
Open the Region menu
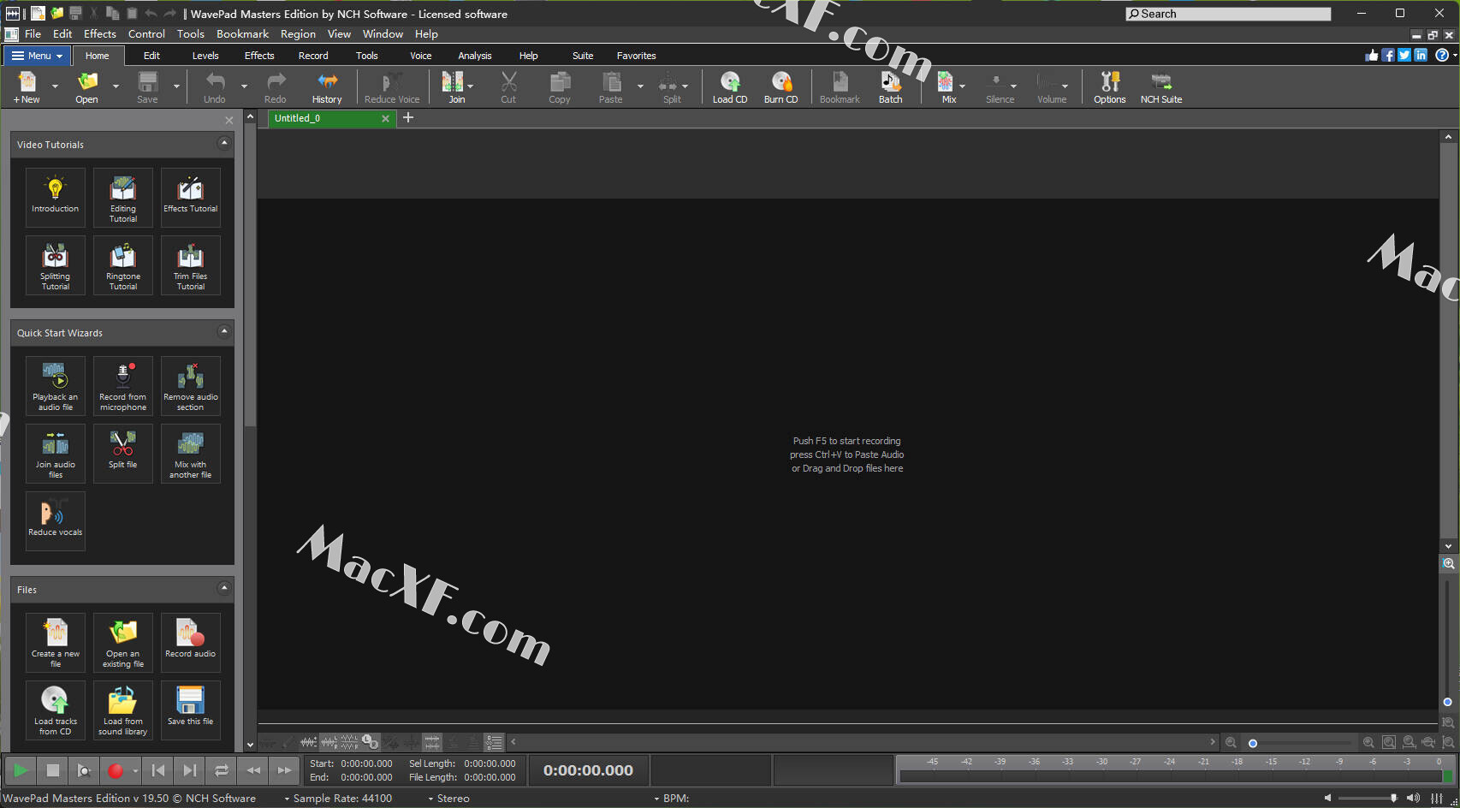(x=298, y=34)
